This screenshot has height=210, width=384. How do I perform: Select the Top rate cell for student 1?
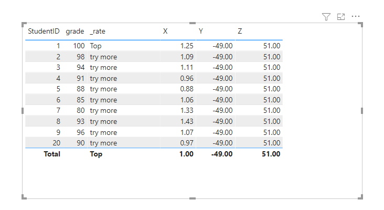(x=95, y=46)
